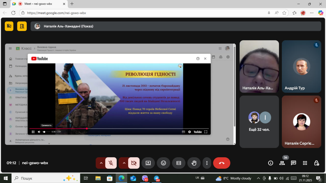The image size is (326, 183).
Task: Open the chat panel icon
Action: [293, 163]
